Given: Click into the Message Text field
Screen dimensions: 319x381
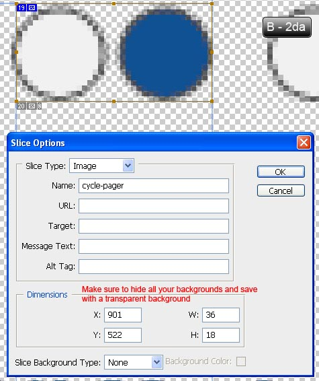Looking at the screenshot, I should (x=154, y=246).
